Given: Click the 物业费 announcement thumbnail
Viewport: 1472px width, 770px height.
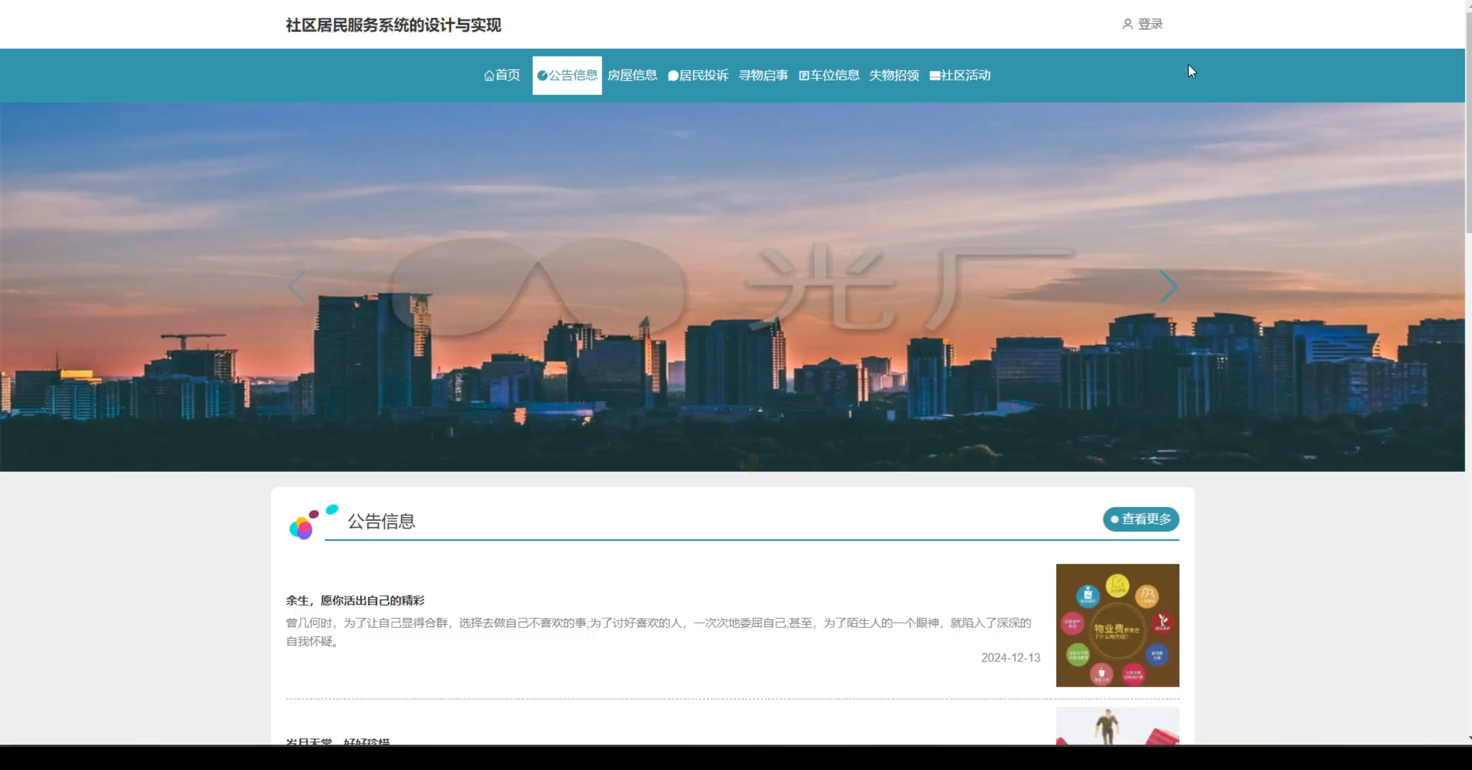Looking at the screenshot, I should pyautogui.click(x=1117, y=625).
